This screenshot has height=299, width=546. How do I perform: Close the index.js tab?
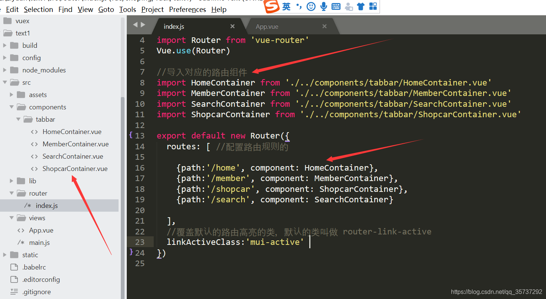pos(232,27)
